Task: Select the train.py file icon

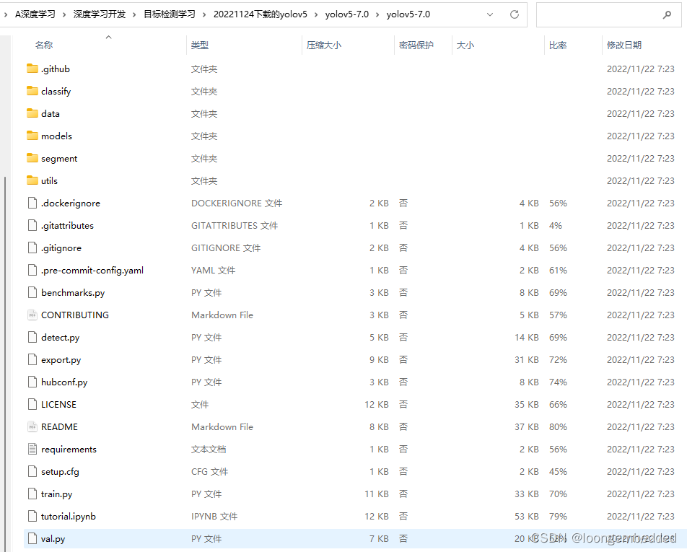Action: click(x=32, y=494)
